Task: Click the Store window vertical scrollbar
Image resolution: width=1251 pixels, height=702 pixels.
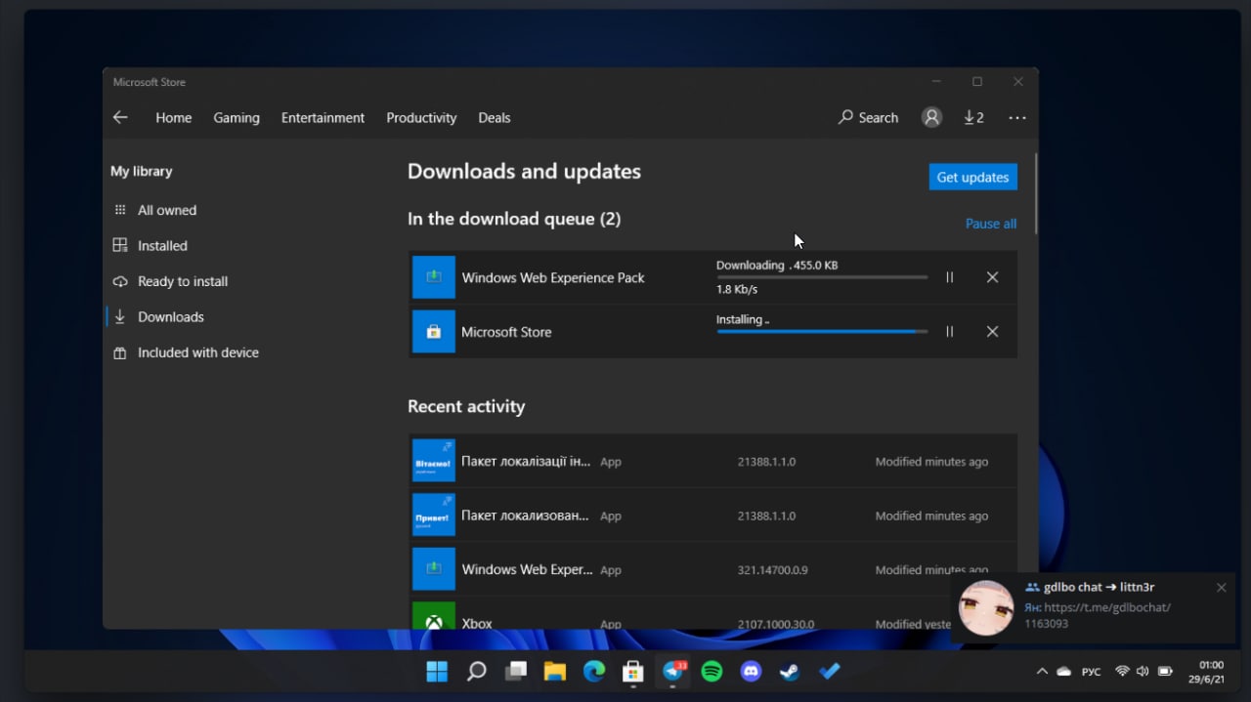Action: coord(1035,193)
